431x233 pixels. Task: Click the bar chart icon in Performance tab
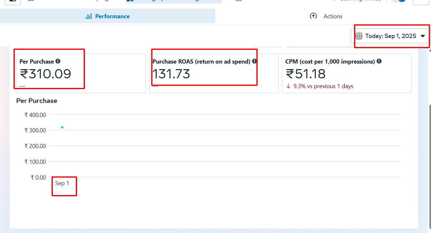click(x=88, y=16)
